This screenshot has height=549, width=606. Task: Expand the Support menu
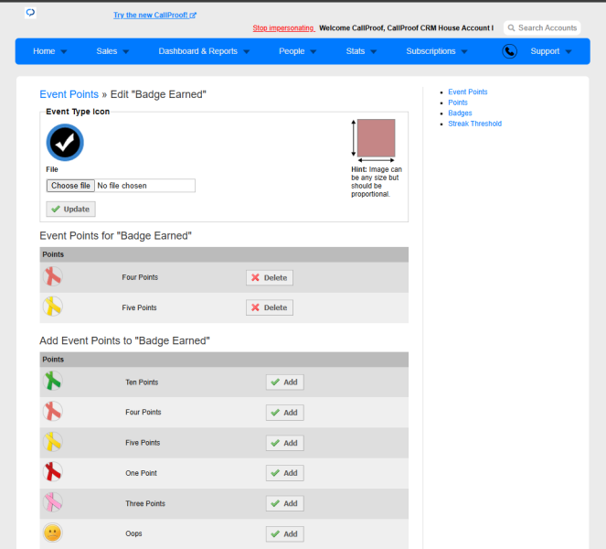coord(551,51)
